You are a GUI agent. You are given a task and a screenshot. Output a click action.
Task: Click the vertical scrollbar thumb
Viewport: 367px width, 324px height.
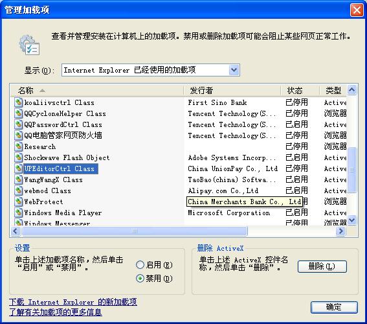pos(351,170)
